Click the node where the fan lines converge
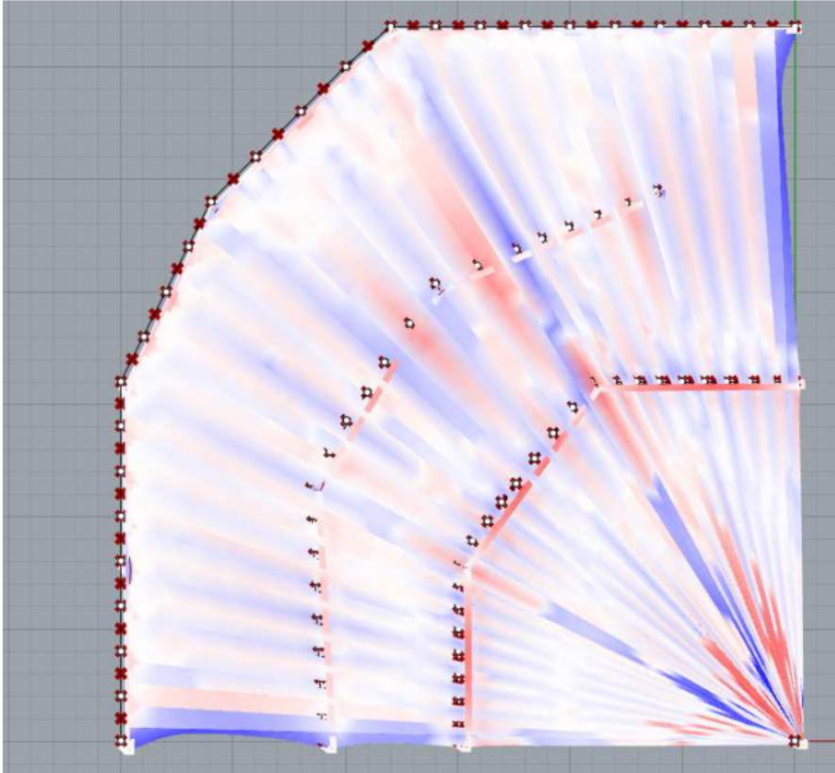 click(x=797, y=742)
